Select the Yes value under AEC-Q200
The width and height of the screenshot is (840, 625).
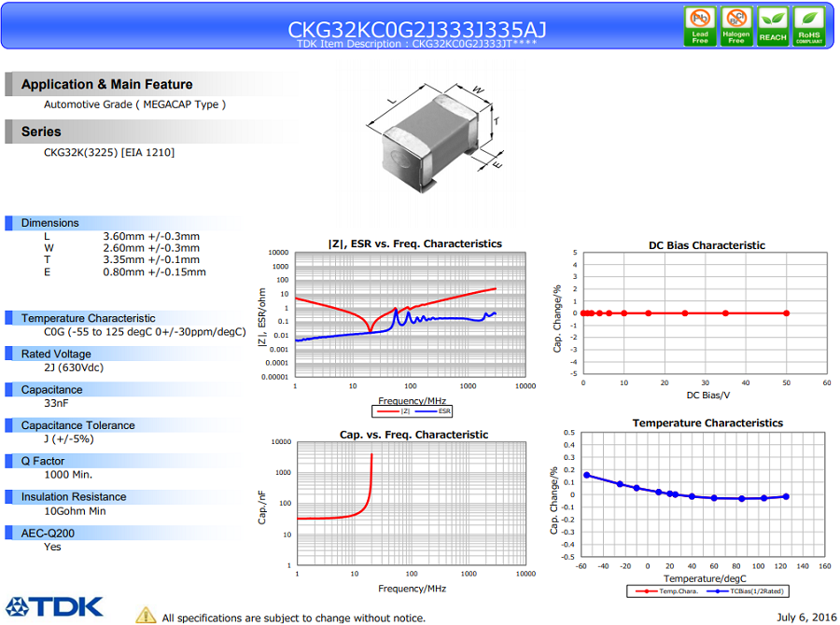[x=52, y=547]
